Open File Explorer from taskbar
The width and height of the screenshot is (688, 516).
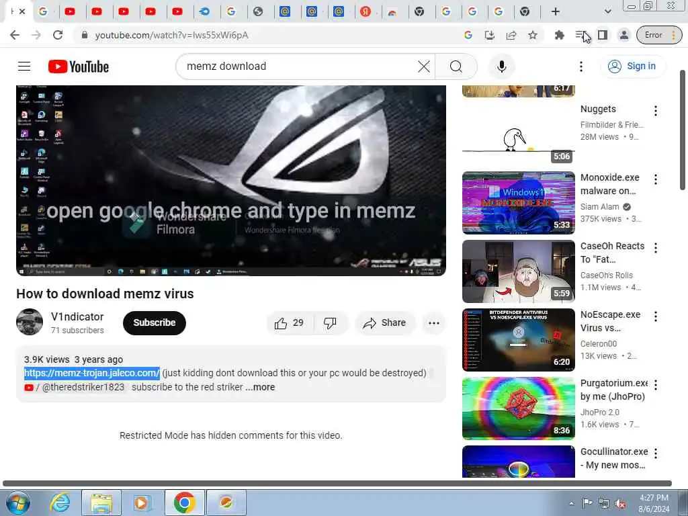(101, 503)
